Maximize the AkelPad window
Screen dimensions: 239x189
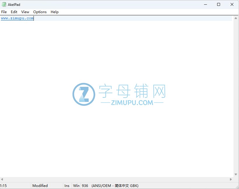[x=219, y=4]
